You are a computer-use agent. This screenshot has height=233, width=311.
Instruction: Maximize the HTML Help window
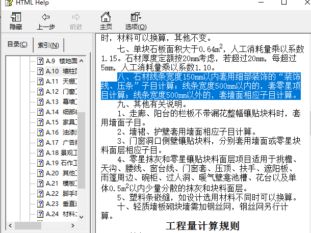(x=284, y=2)
